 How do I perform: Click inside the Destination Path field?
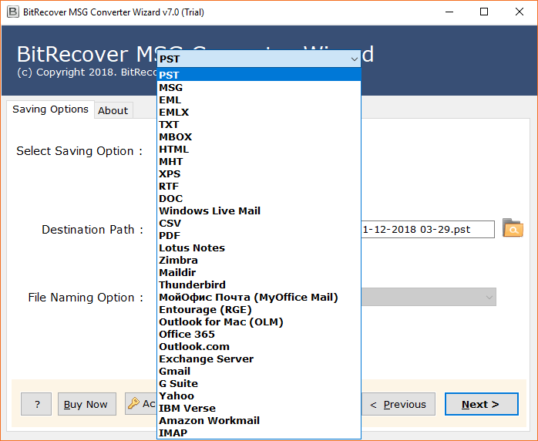coord(428,229)
